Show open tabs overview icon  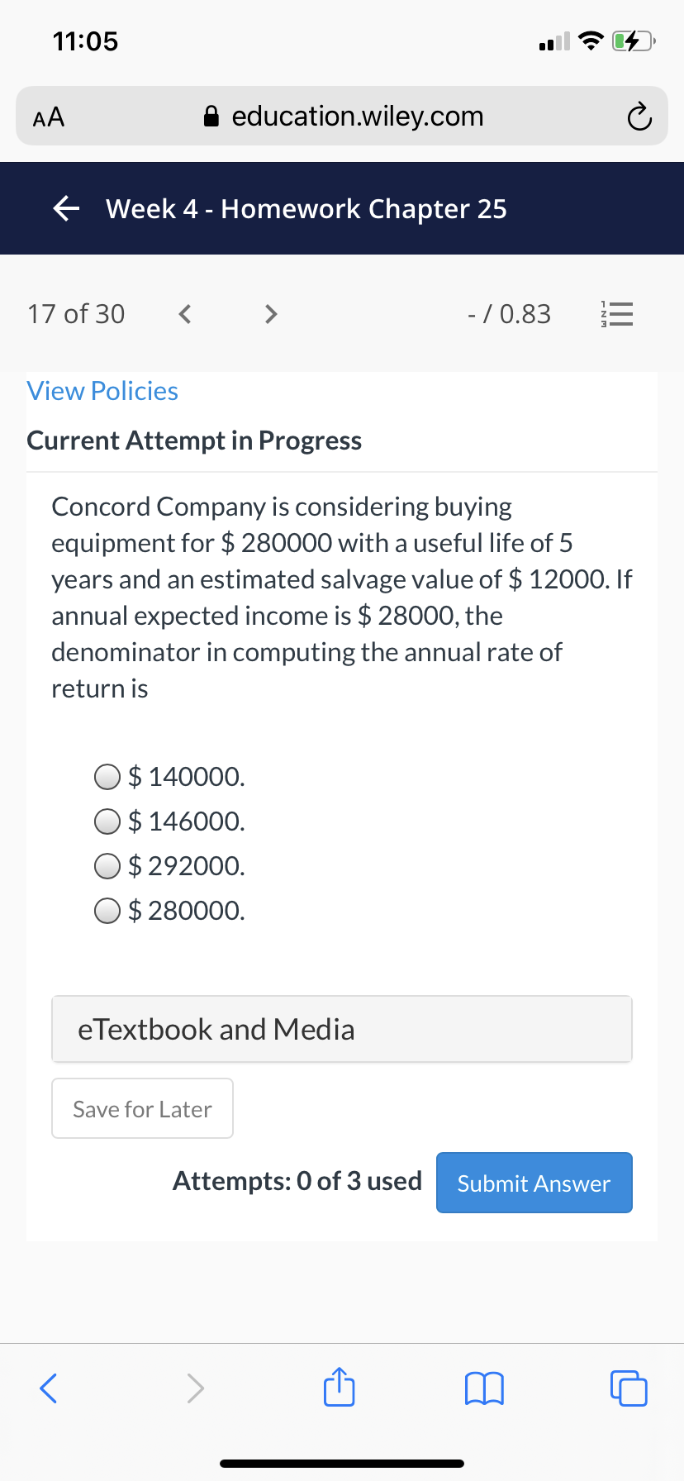pos(629,1388)
